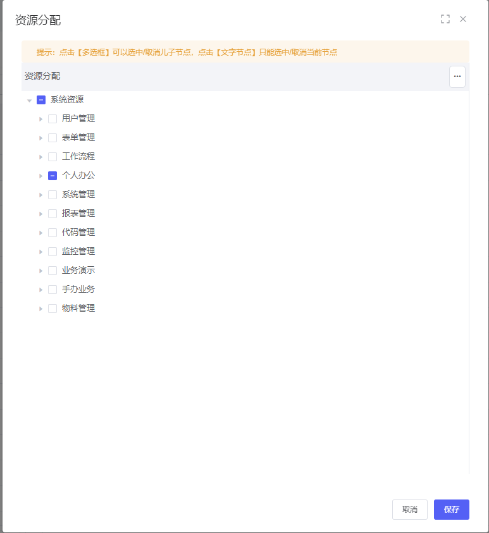Screen dimensions: 489x533
Task: Click the 资源分配 panel header bar
Action: pos(234,77)
